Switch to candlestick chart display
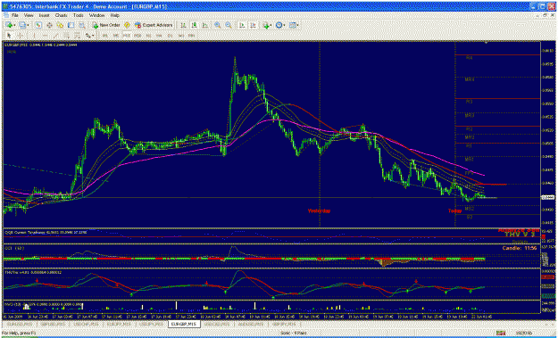 tap(194, 25)
